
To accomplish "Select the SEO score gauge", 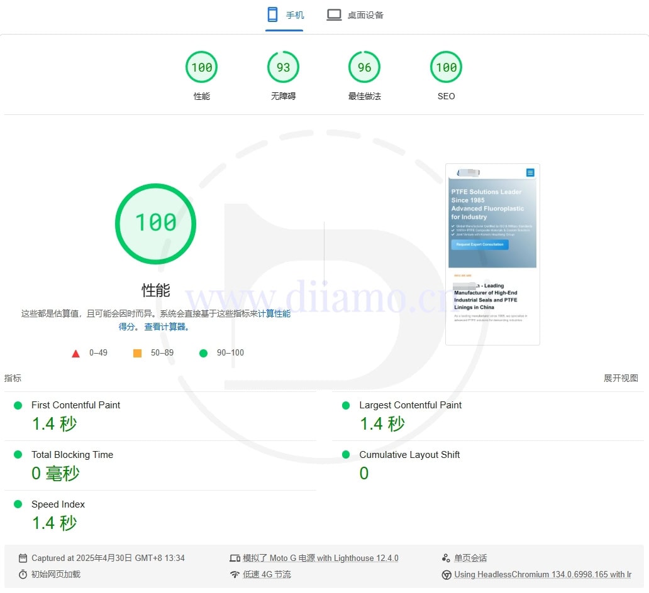I will click(x=446, y=67).
